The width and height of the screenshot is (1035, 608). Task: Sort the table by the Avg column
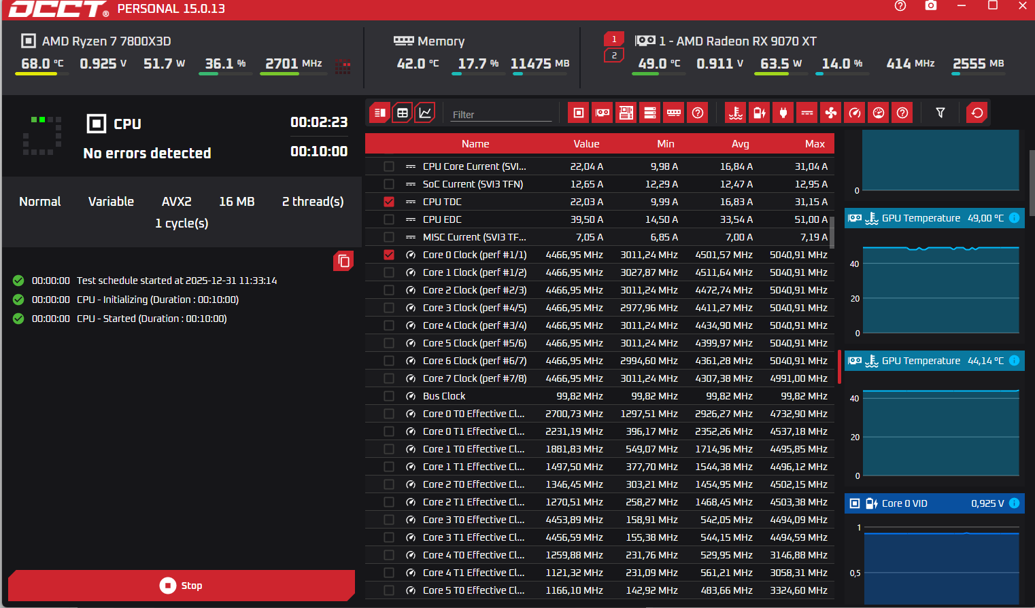pyautogui.click(x=741, y=144)
